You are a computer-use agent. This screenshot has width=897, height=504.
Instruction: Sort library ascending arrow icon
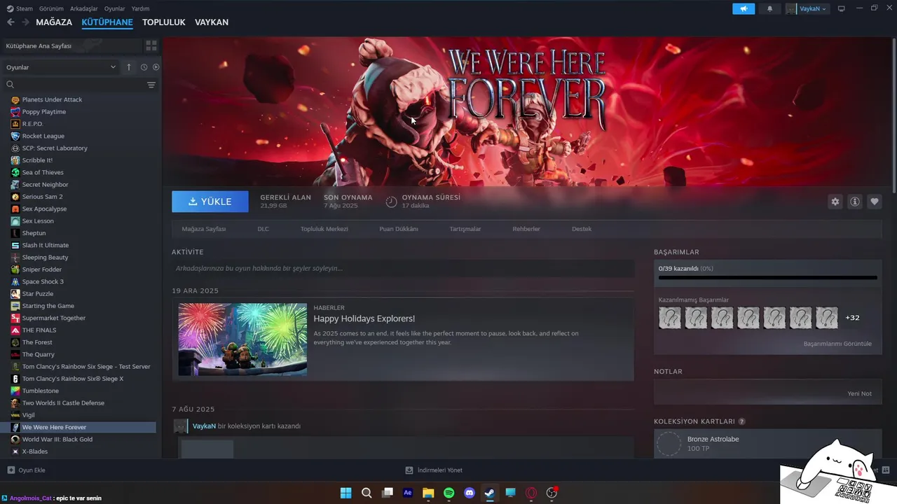129,67
